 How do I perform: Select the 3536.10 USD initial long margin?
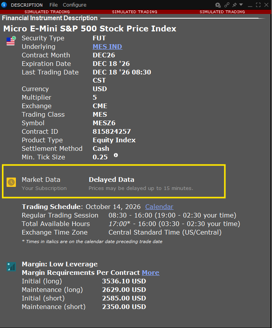click(x=124, y=281)
